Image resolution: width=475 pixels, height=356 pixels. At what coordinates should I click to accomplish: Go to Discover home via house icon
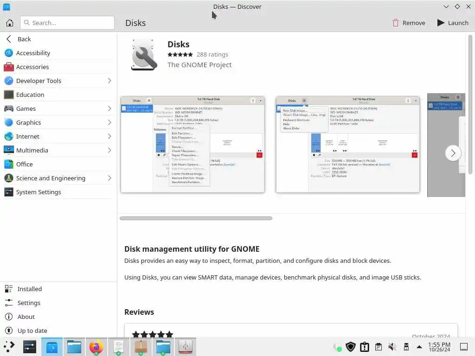pyautogui.click(x=10, y=23)
